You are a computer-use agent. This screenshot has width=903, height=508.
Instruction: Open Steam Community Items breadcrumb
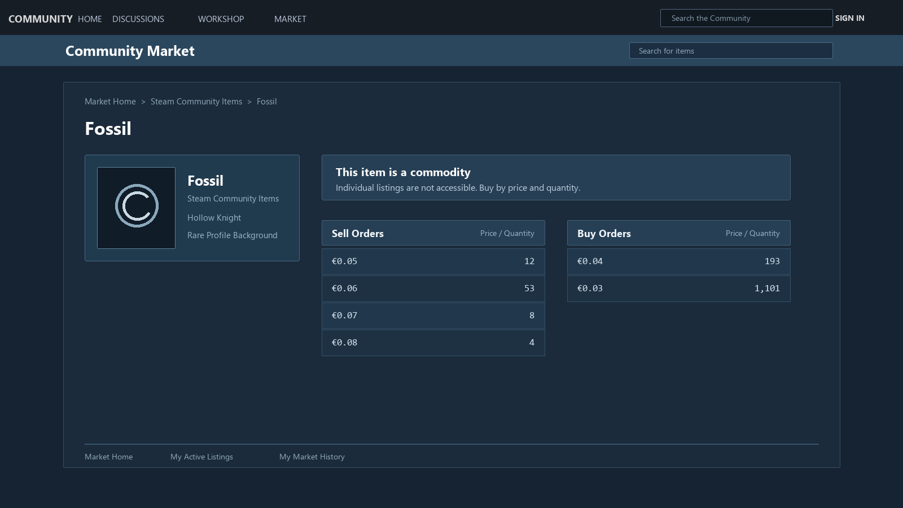[196, 102]
